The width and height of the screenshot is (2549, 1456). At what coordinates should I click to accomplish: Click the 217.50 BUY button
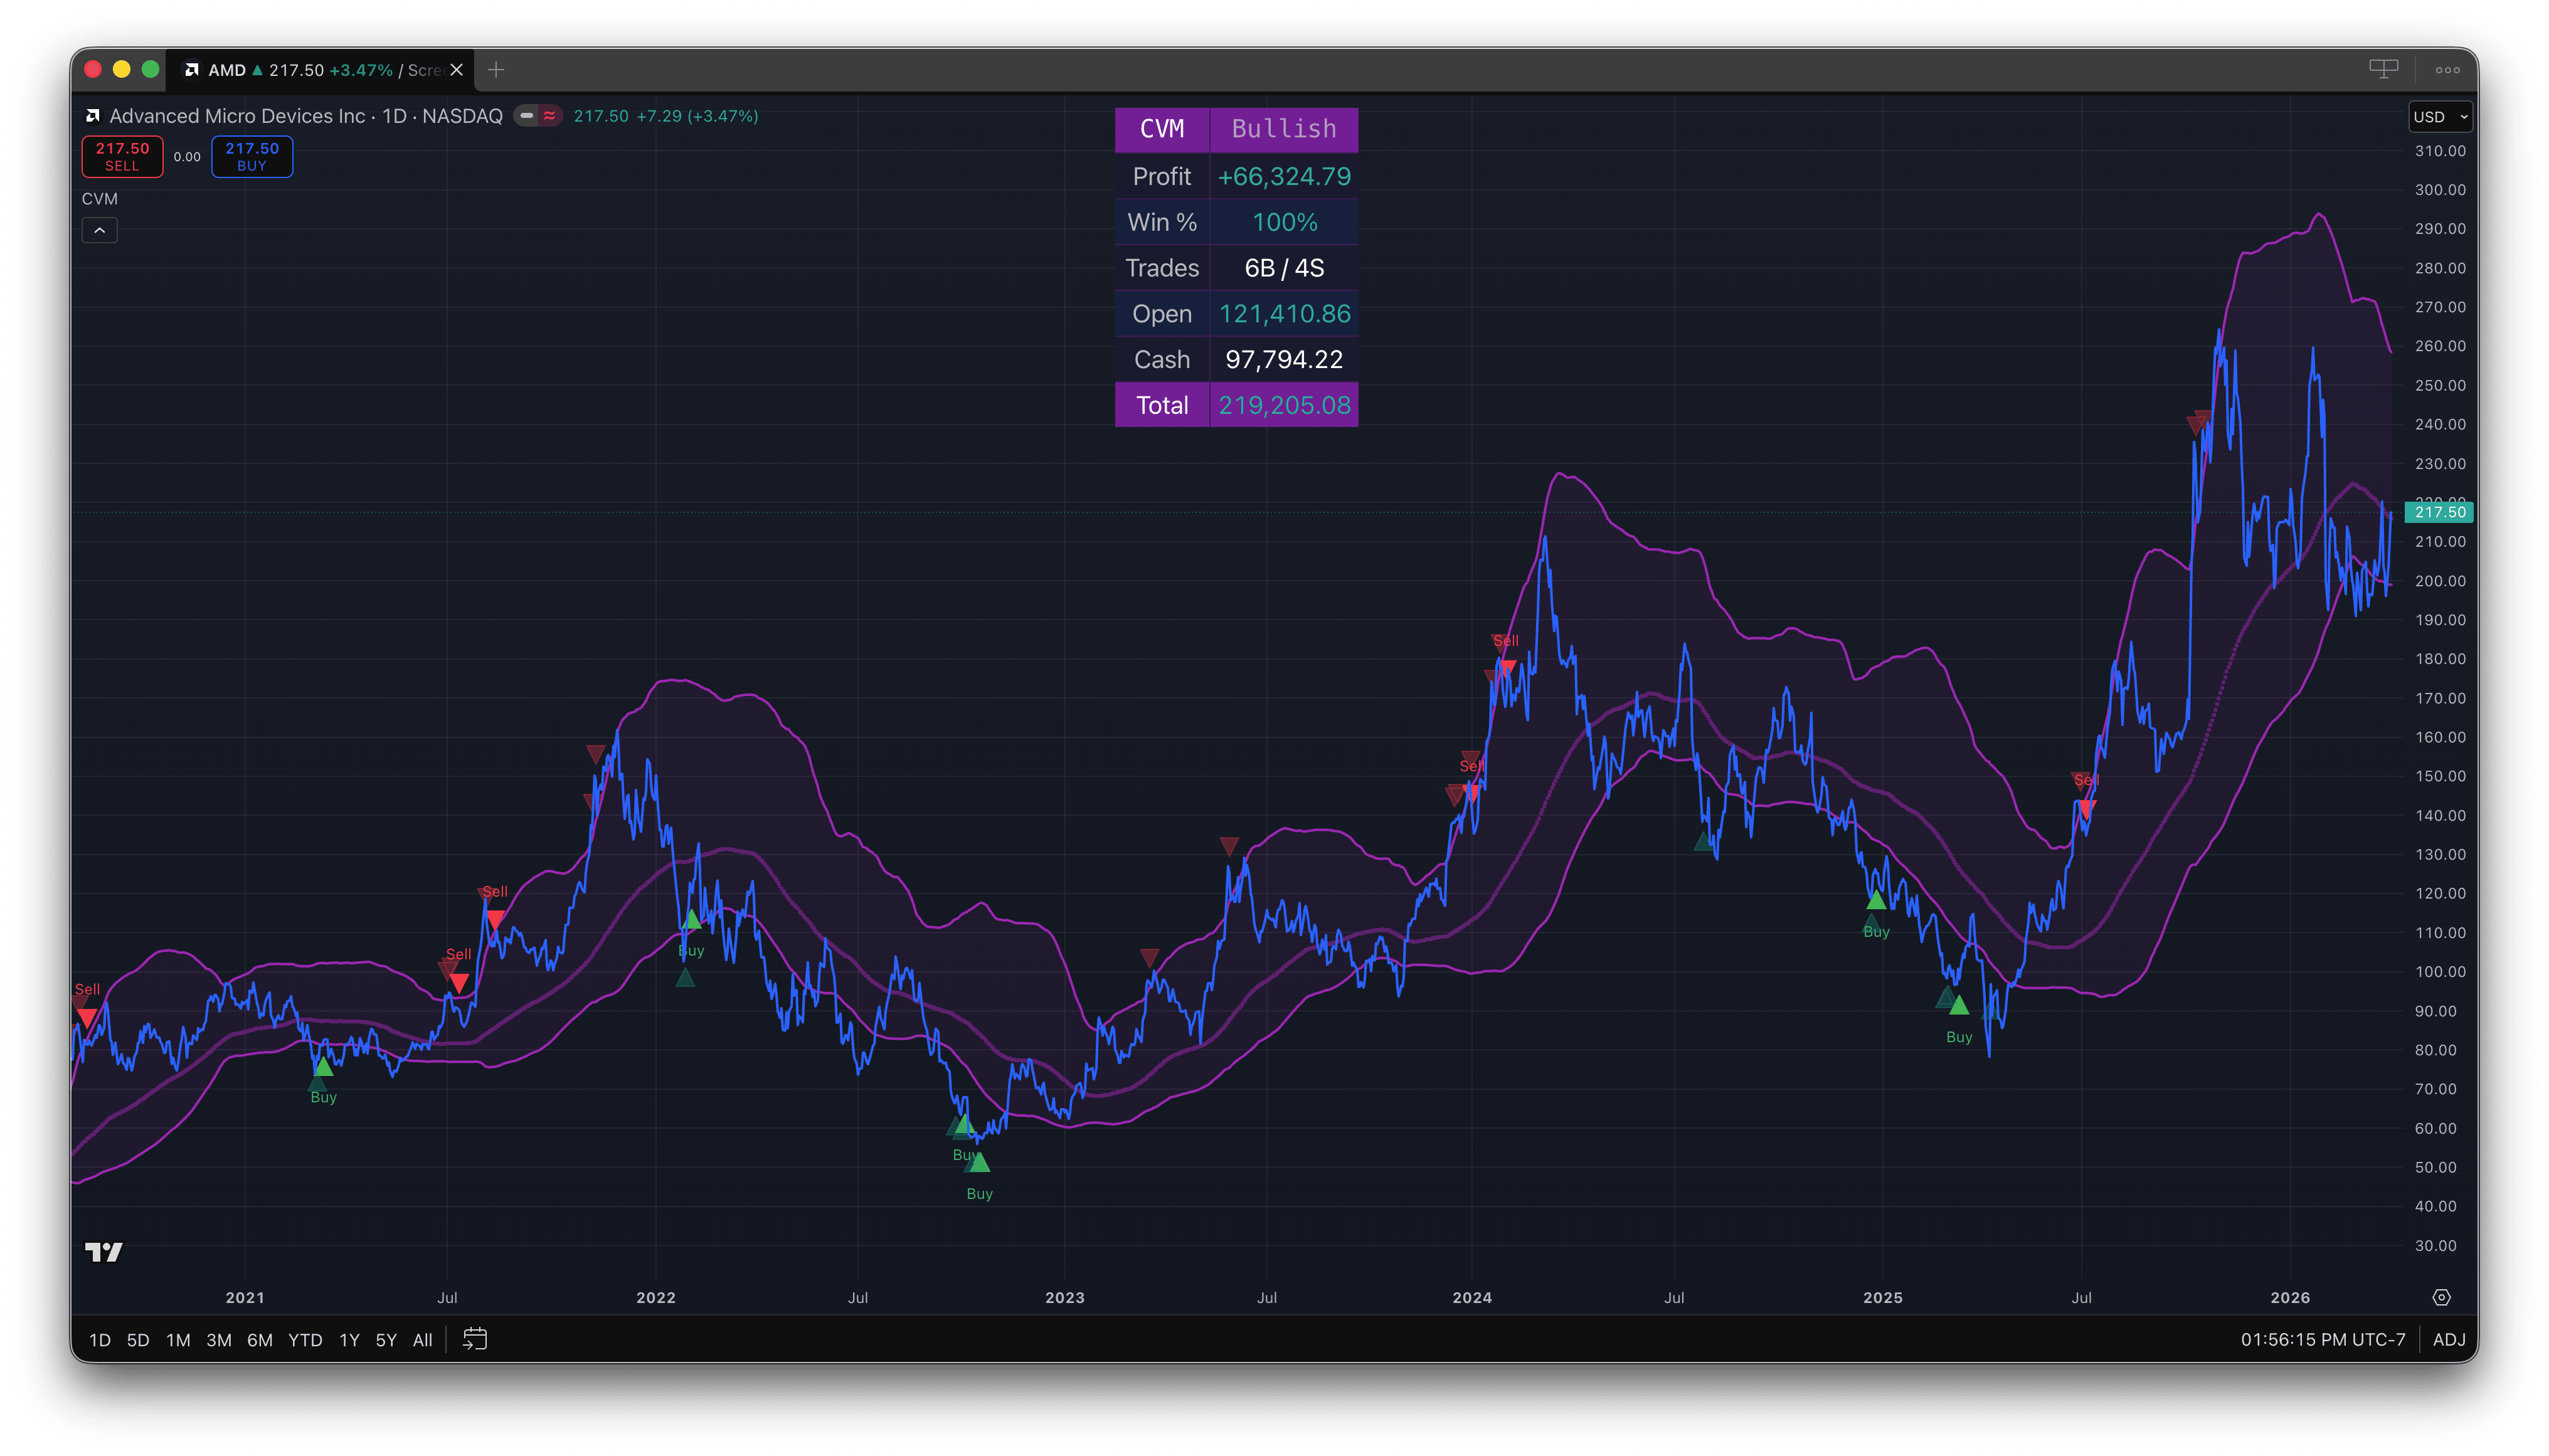[252, 157]
